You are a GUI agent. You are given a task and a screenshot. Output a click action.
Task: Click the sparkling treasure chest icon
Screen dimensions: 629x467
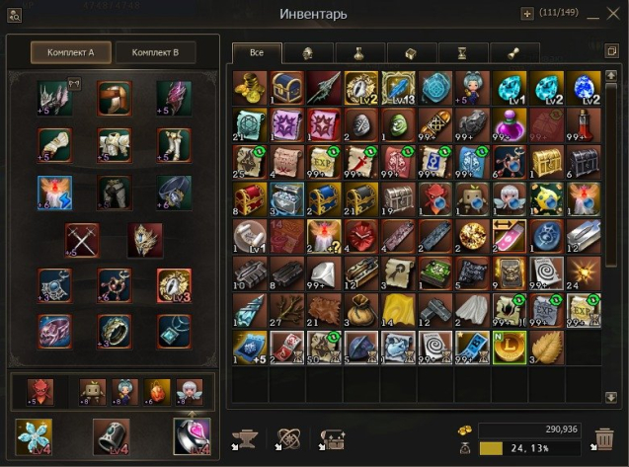pos(332,439)
